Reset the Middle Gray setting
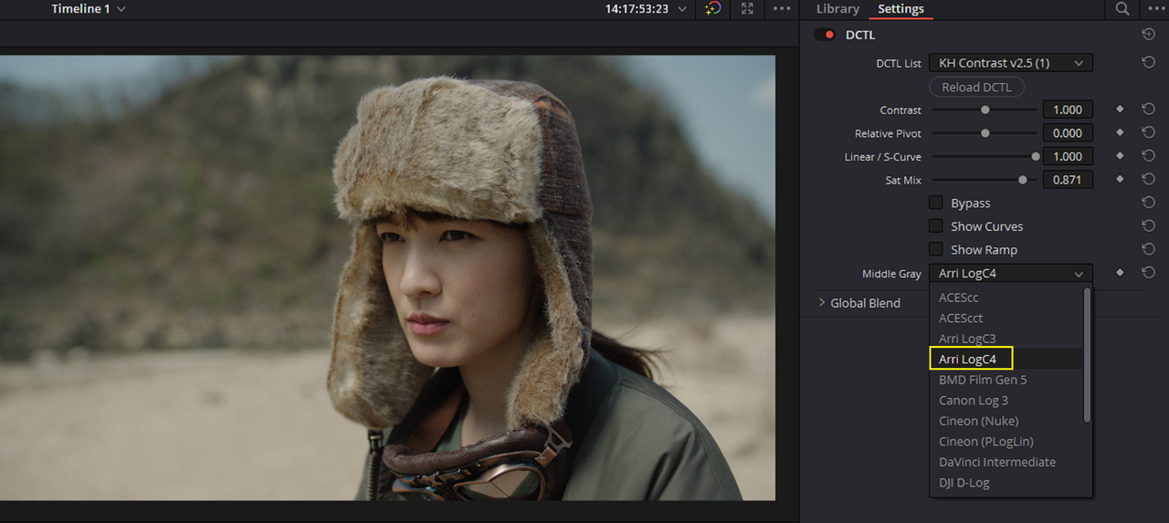This screenshot has height=523, width=1169. pos(1148,273)
